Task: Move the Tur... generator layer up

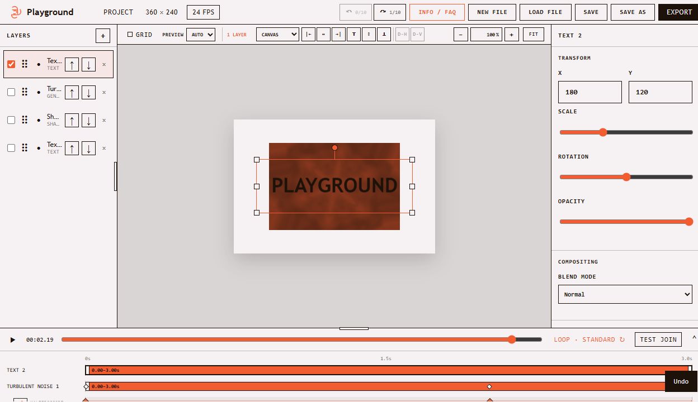Action: pos(72,92)
